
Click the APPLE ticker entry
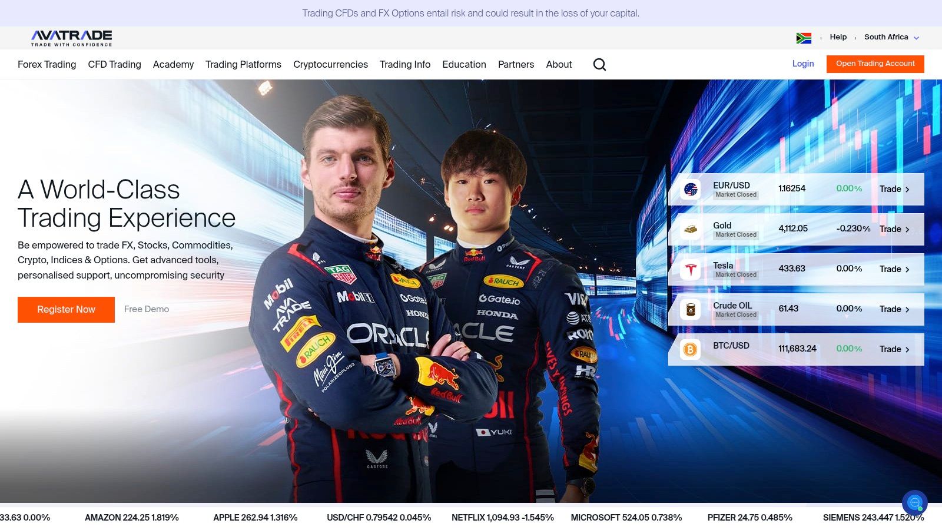(x=256, y=518)
